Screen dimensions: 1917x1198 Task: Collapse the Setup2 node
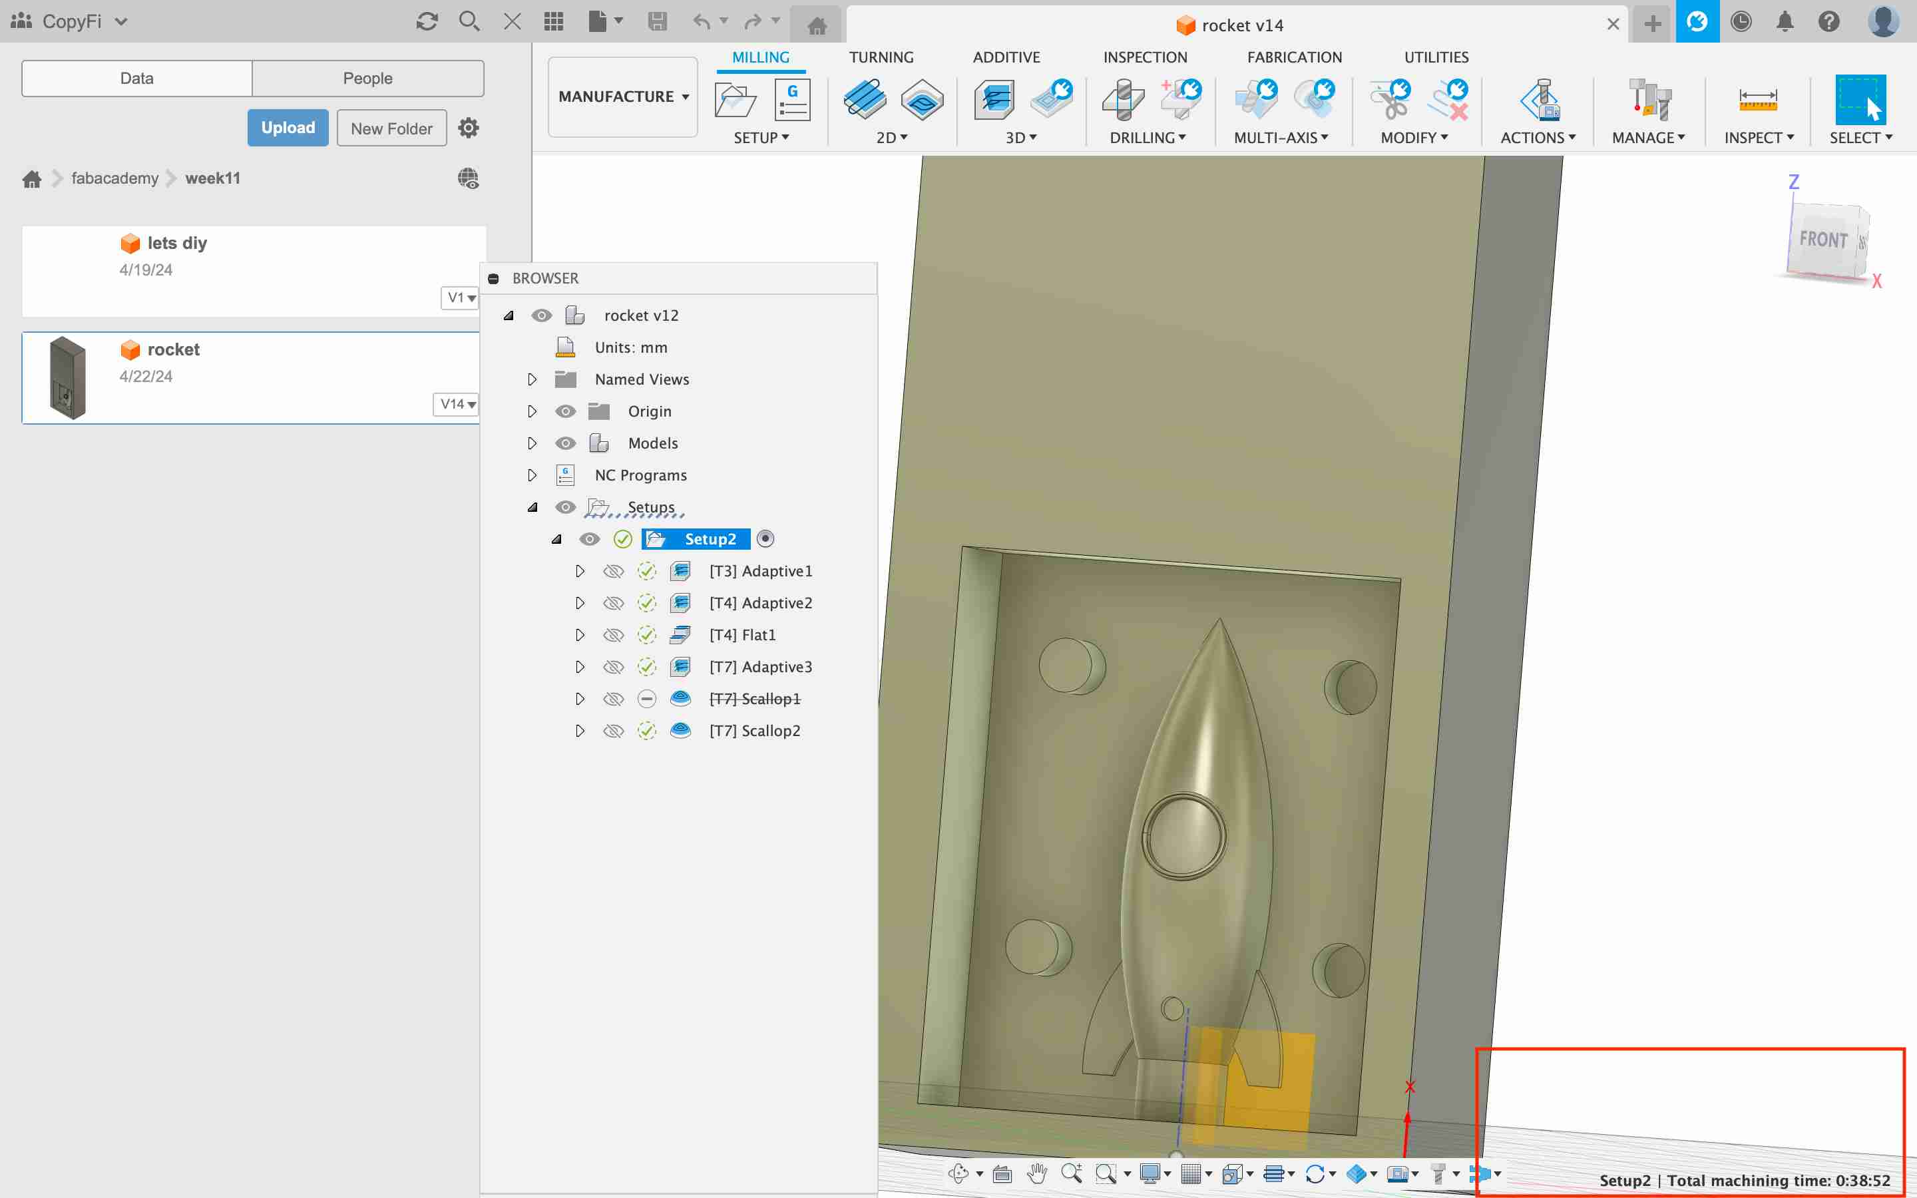(x=557, y=539)
